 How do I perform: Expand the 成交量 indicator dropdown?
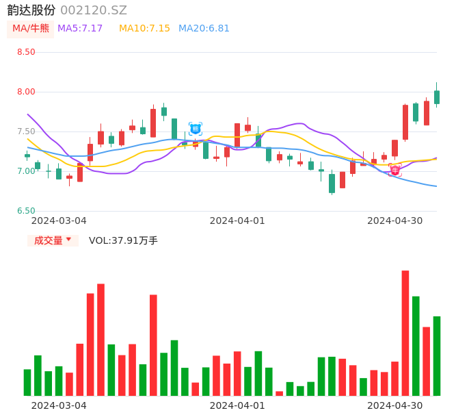53,240
